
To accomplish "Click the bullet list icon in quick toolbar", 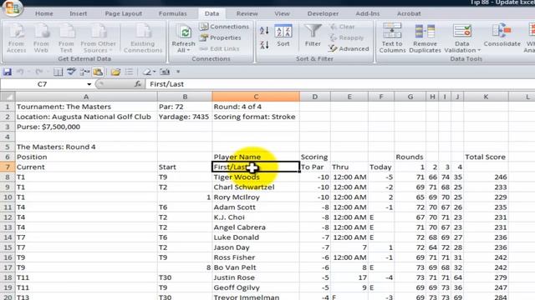I will 129,72.
